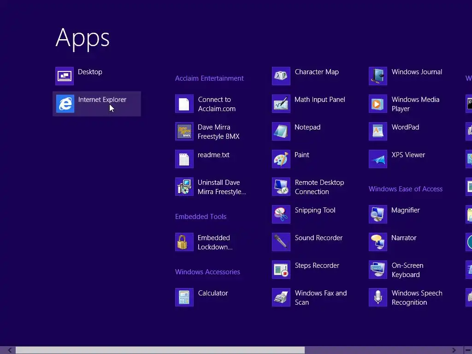Image resolution: width=472 pixels, height=354 pixels.
Task: Open Character Map icon
Action: [281, 76]
